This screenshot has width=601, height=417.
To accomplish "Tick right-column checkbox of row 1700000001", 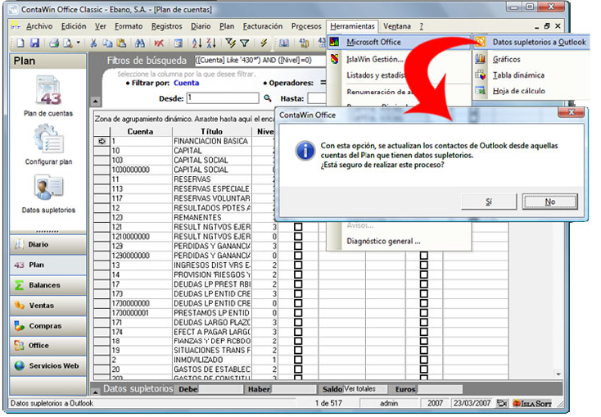I will point(424,313).
